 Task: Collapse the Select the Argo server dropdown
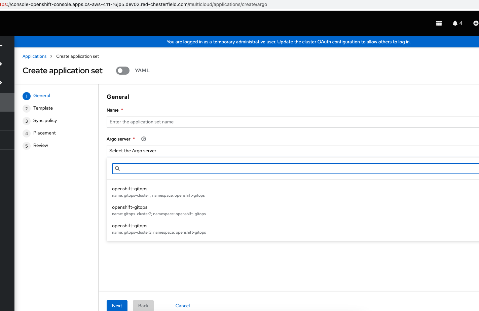293,151
